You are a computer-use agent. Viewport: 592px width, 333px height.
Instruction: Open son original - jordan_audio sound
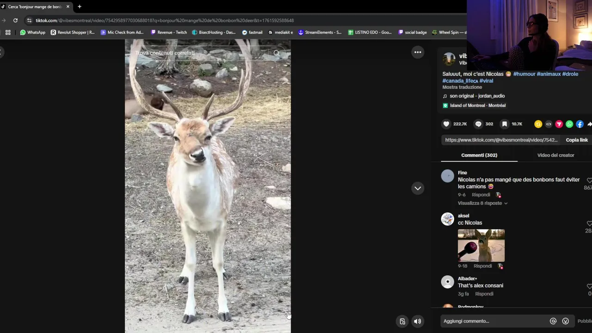(477, 96)
